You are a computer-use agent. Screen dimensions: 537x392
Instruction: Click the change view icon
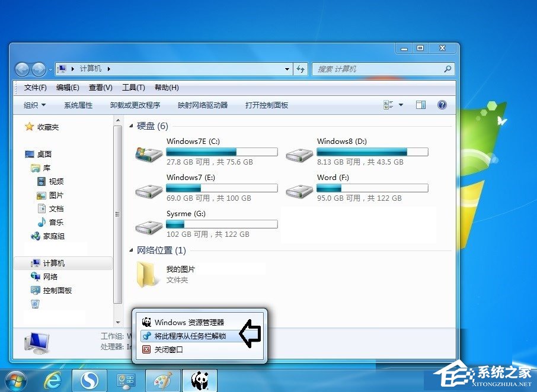(389, 104)
